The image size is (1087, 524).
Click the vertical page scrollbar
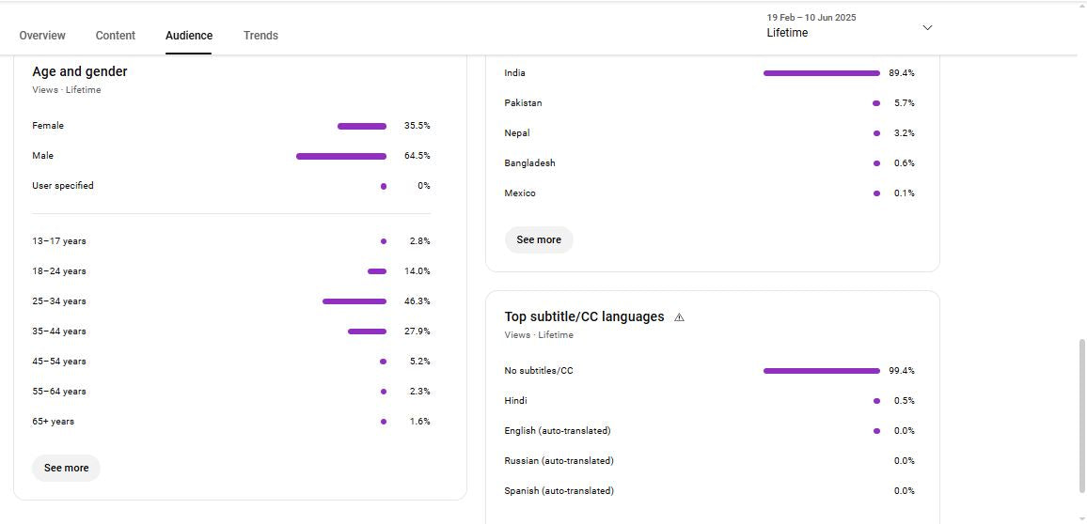pos(1081,413)
